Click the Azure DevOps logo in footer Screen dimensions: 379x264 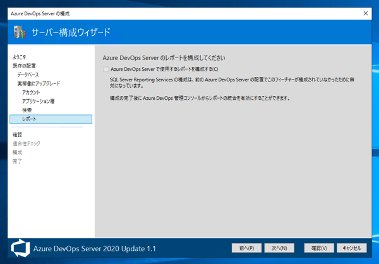[20, 248]
